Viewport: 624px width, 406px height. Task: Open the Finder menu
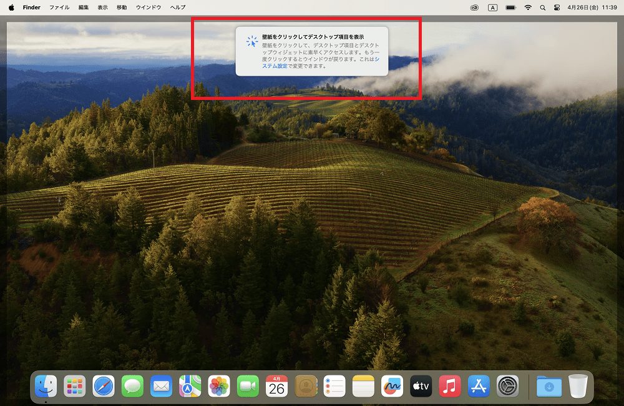[x=31, y=7]
